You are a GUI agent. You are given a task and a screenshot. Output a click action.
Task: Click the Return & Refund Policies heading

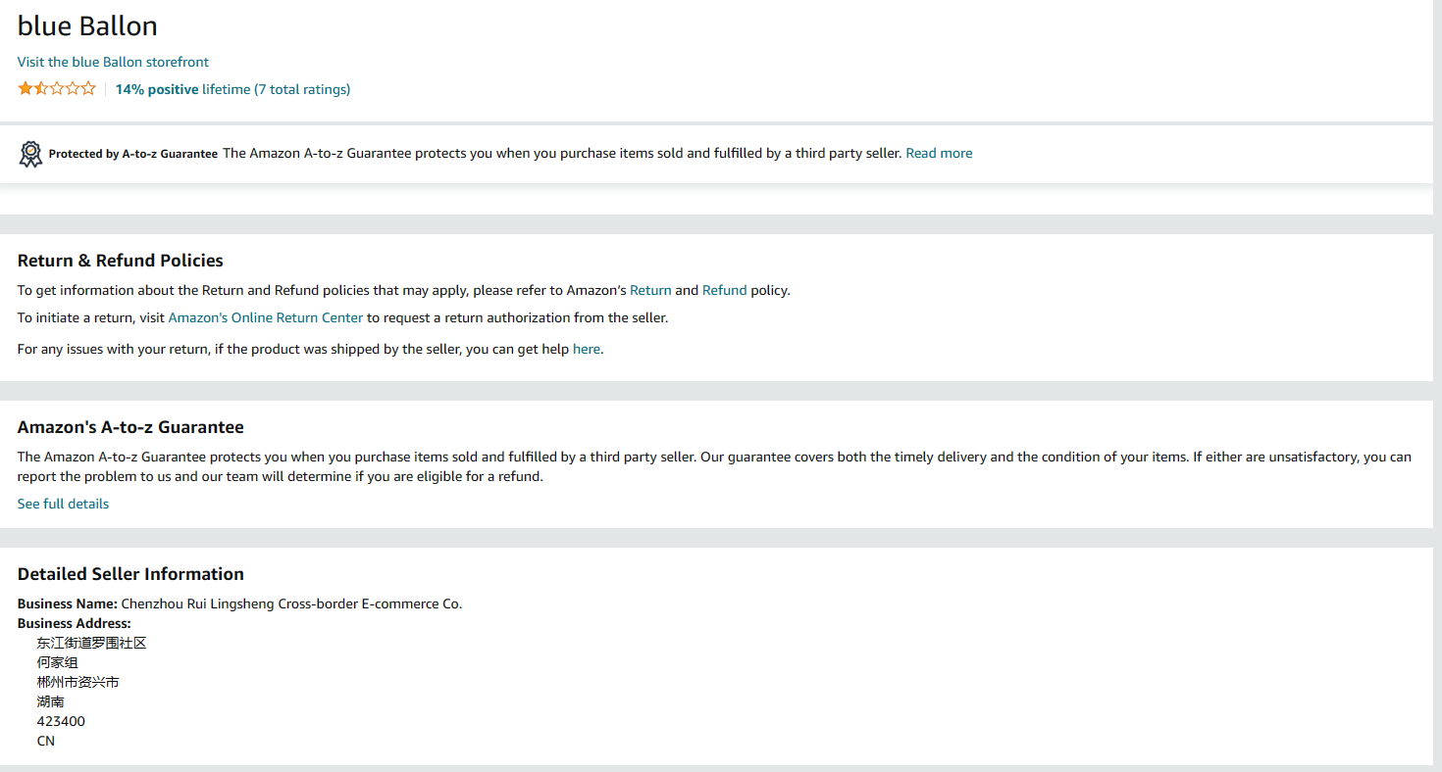coord(121,261)
